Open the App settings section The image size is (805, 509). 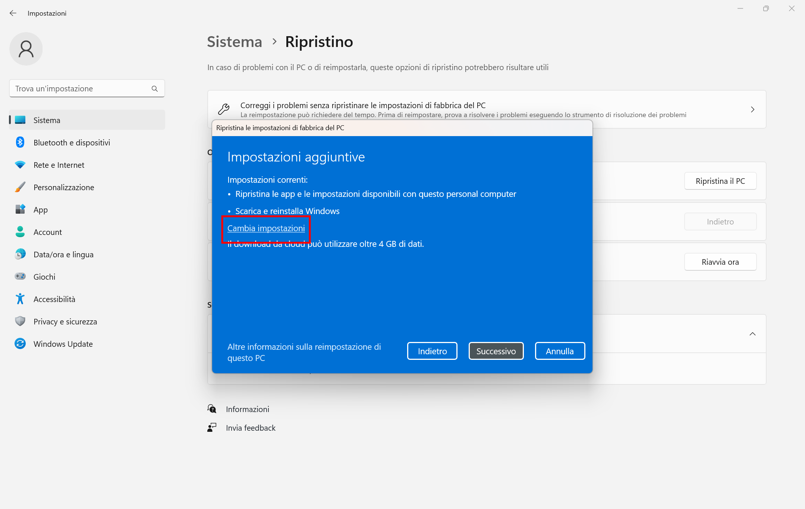coord(40,209)
